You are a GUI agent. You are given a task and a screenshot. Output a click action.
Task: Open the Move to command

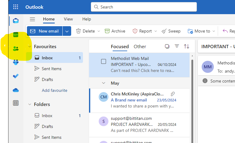pyautogui.click(x=199, y=31)
